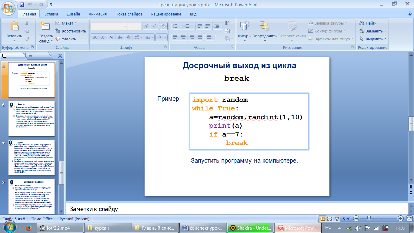Viewport: 414px width, 233px height.
Task: Expand the Заменить dropdown arrow
Action: [386, 31]
